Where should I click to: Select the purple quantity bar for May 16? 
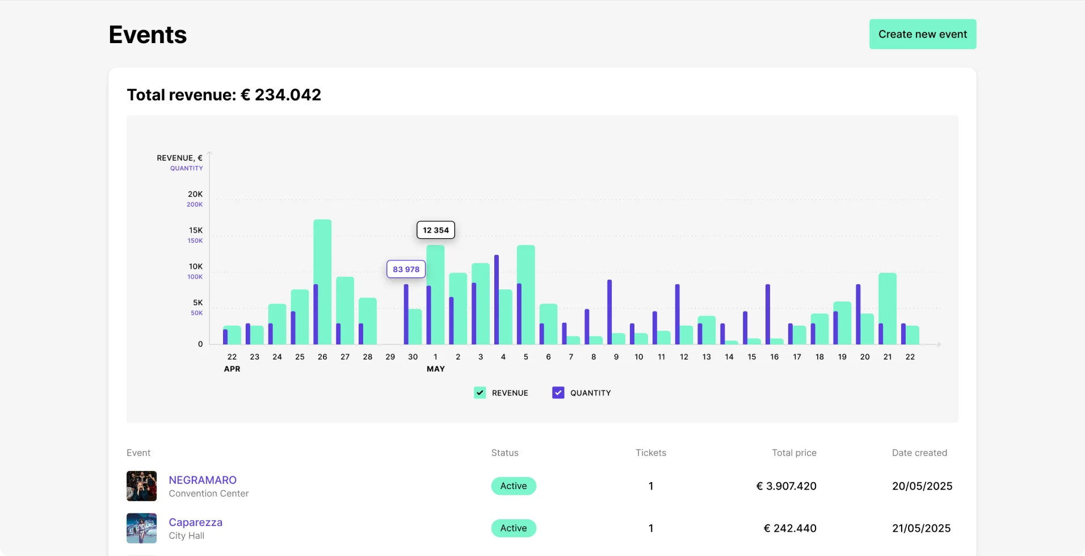tap(768, 314)
